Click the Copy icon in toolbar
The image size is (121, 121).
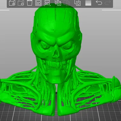58,3
